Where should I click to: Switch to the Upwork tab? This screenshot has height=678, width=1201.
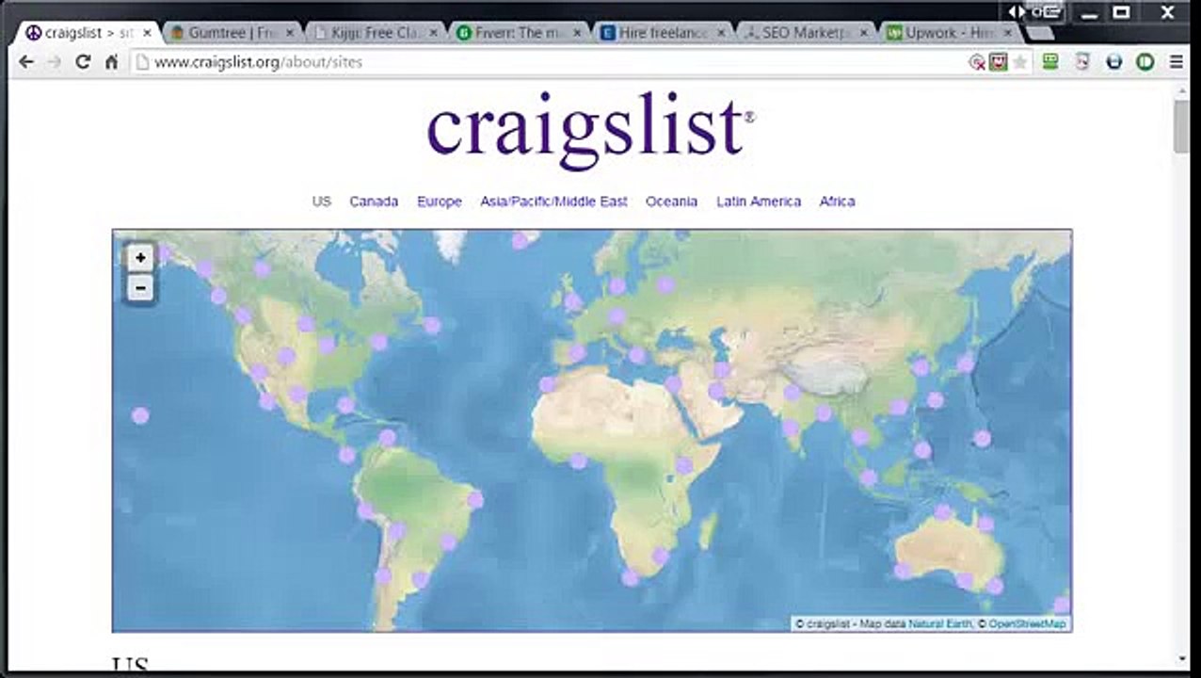pos(950,33)
